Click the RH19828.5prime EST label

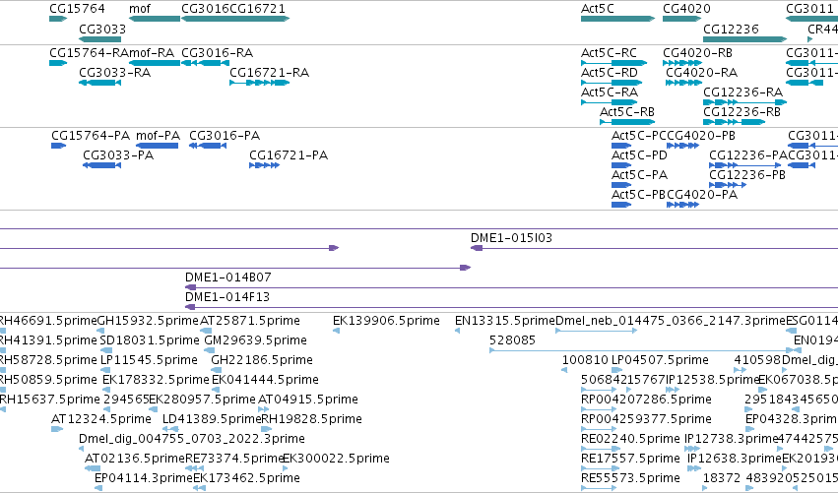pos(311,419)
